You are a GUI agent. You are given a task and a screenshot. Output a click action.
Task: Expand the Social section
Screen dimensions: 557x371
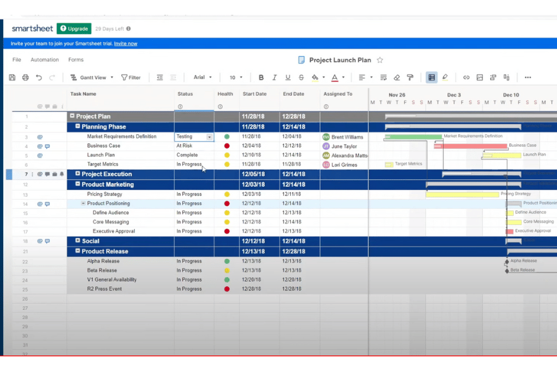click(x=78, y=241)
